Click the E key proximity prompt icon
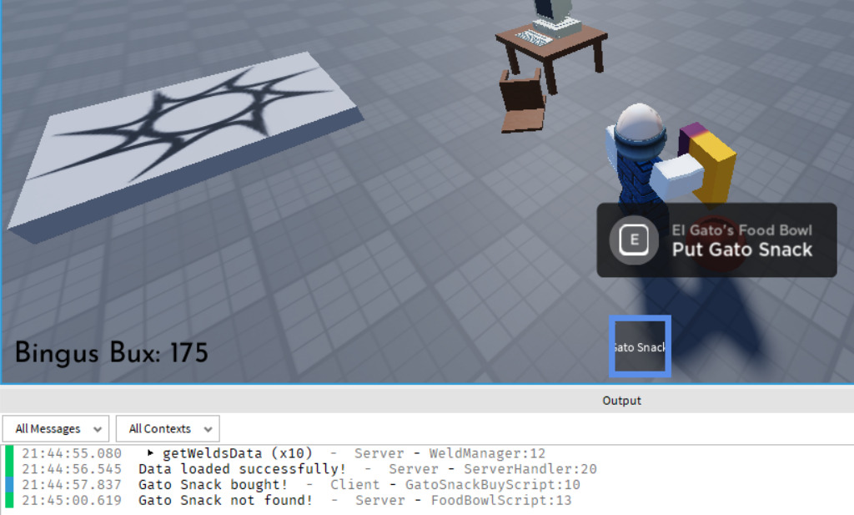Screen dimensions: 854x515 tap(634, 240)
